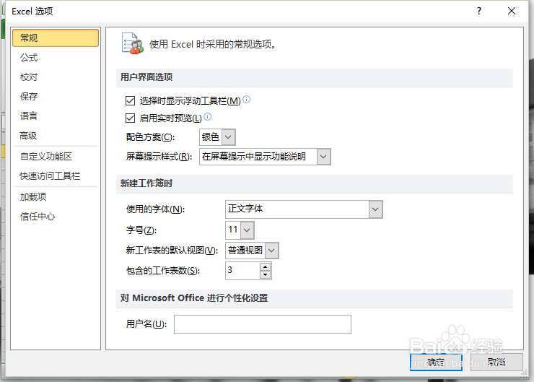Toggle 启用实时预览 checkbox
Screen dimensions: 534x382
click(130, 118)
